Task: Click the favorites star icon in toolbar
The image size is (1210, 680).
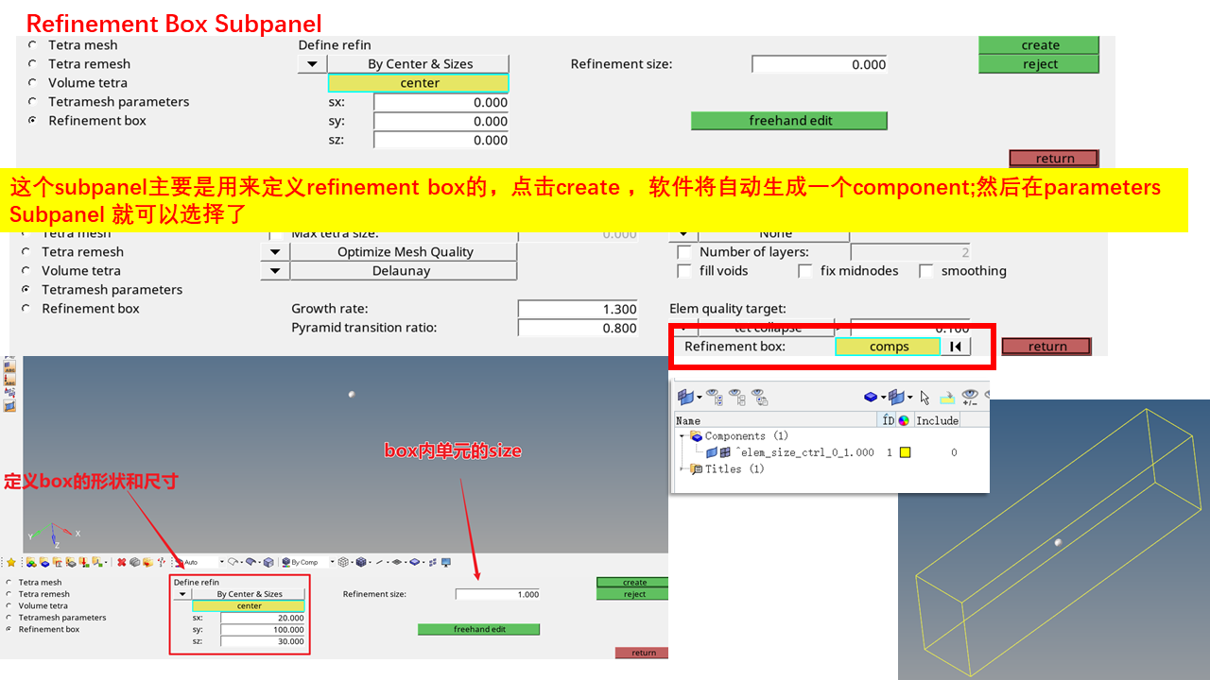Action: click(11, 562)
